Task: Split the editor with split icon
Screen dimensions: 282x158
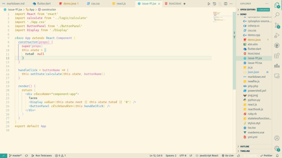Action: pyautogui.click(x=226, y=4)
